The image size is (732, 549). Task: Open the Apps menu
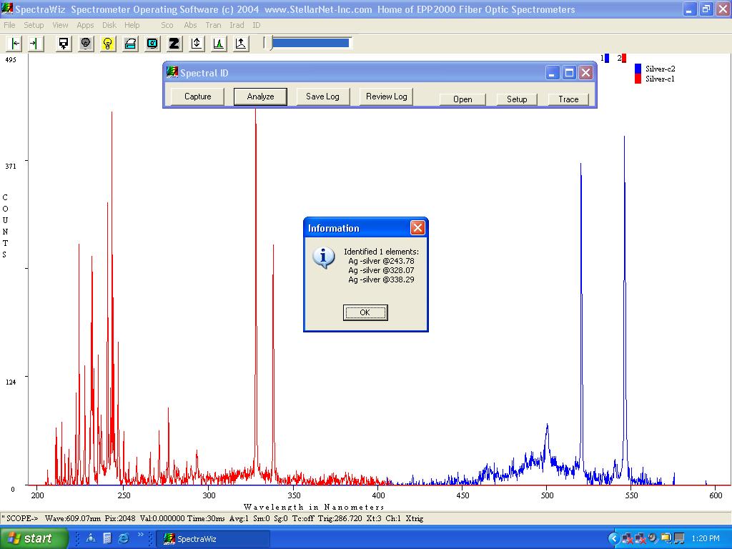86,25
